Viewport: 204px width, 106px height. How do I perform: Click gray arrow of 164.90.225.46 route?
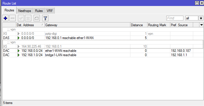coord(19,46)
